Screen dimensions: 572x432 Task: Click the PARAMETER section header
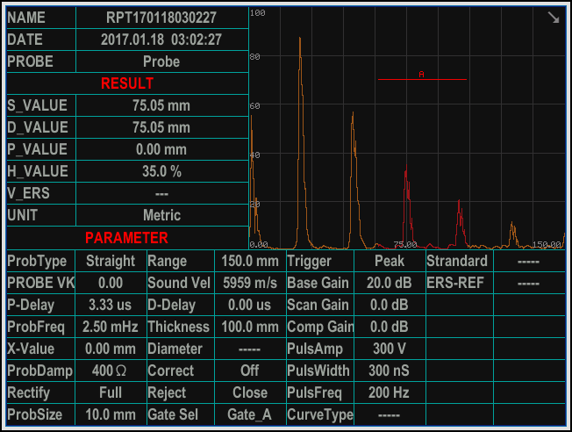tap(127, 237)
